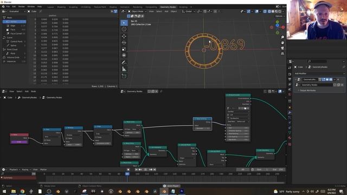Toggle Clamp checkbox in third Math node

click(96, 137)
